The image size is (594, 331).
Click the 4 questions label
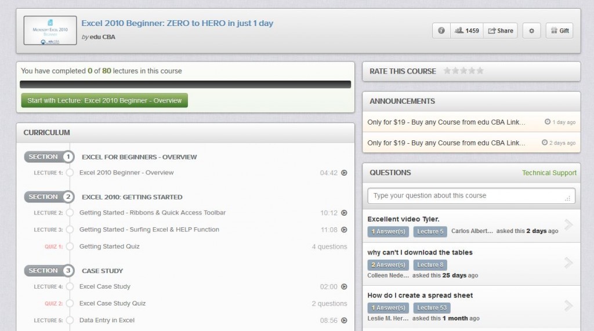pyautogui.click(x=329, y=246)
